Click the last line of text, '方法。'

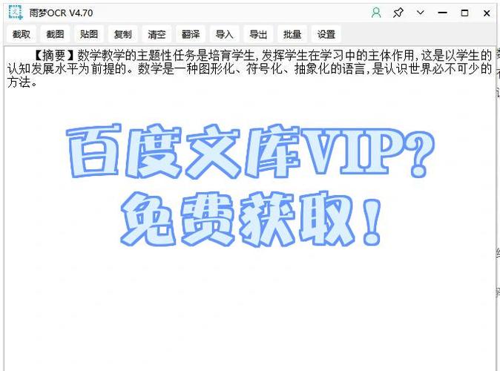tap(22, 82)
